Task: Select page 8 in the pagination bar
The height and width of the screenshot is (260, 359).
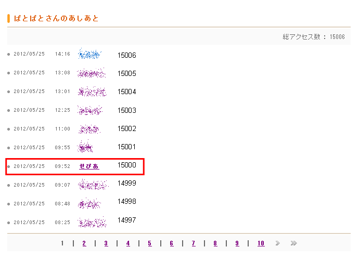Action: (x=215, y=243)
